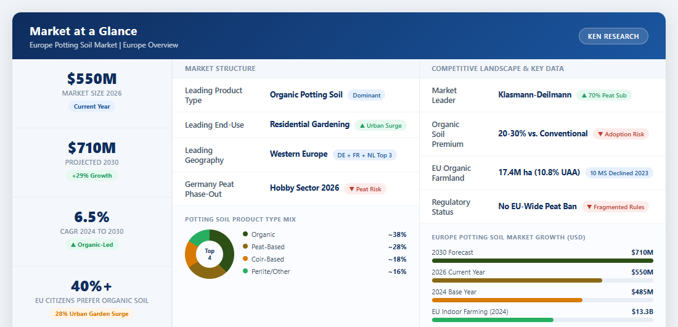The width and height of the screenshot is (678, 327).
Task: Click the Top 4 donut chart center
Action: click(210, 254)
